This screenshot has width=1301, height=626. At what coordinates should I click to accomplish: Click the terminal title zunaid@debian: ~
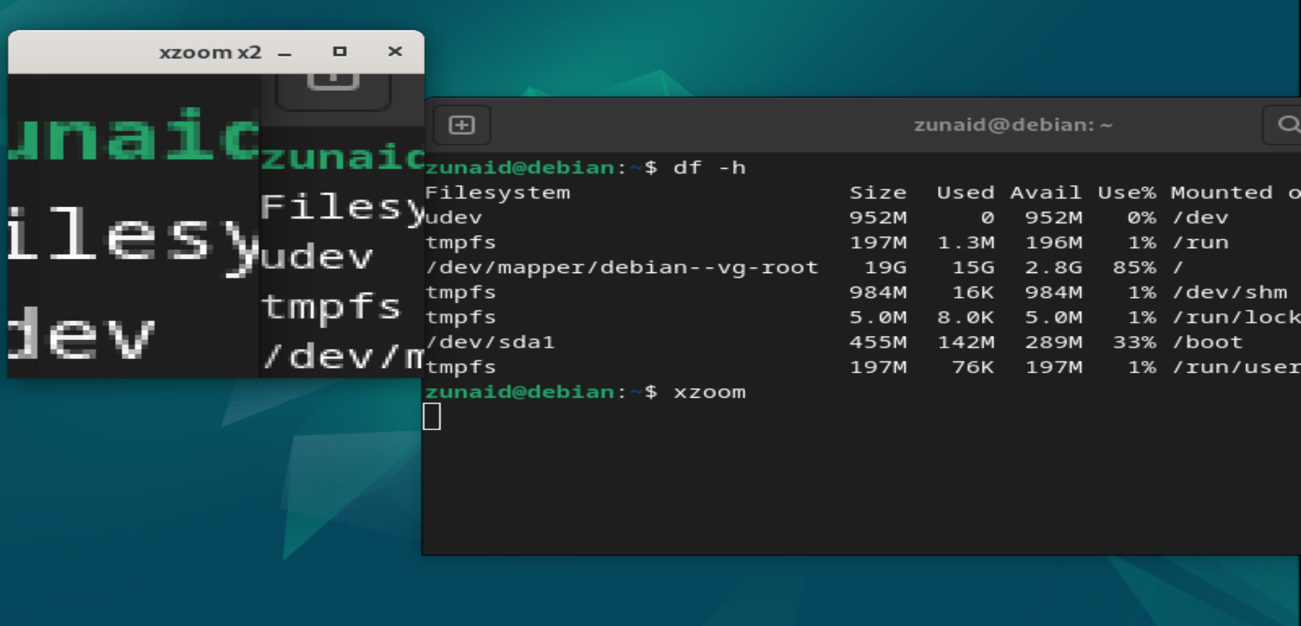(1013, 125)
